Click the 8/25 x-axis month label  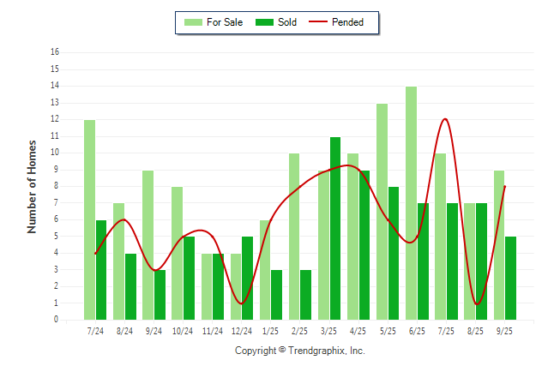(x=475, y=330)
